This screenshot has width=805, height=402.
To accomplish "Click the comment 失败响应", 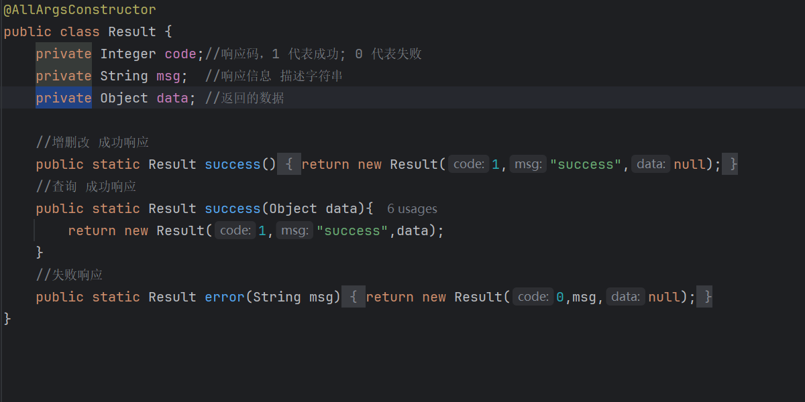I will [69, 275].
